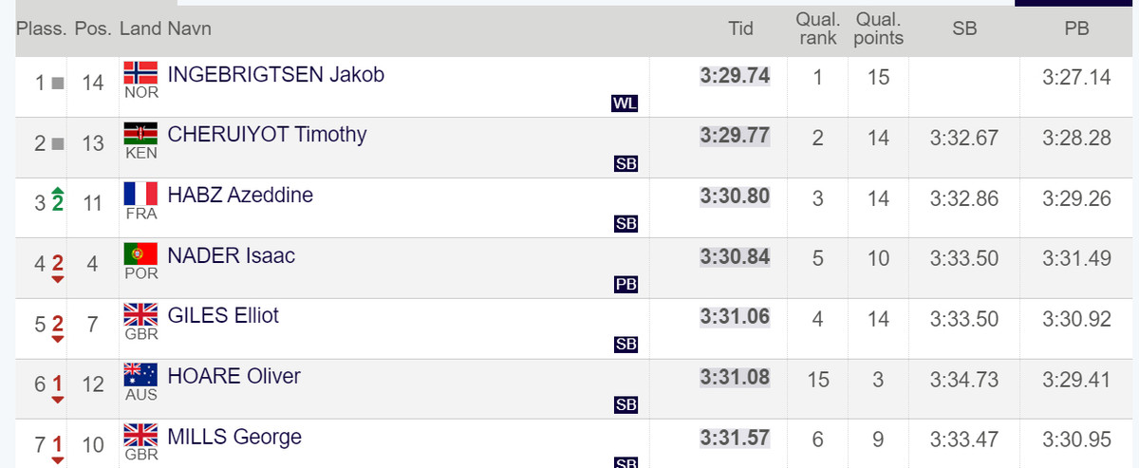Click the Great Britain flag beside GILES
The image size is (1139, 468).
(140, 314)
